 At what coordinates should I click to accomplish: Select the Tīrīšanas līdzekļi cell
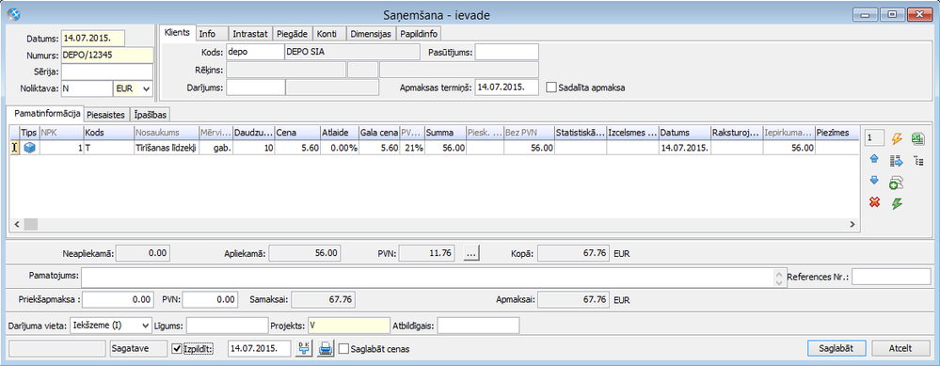coord(166,148)
